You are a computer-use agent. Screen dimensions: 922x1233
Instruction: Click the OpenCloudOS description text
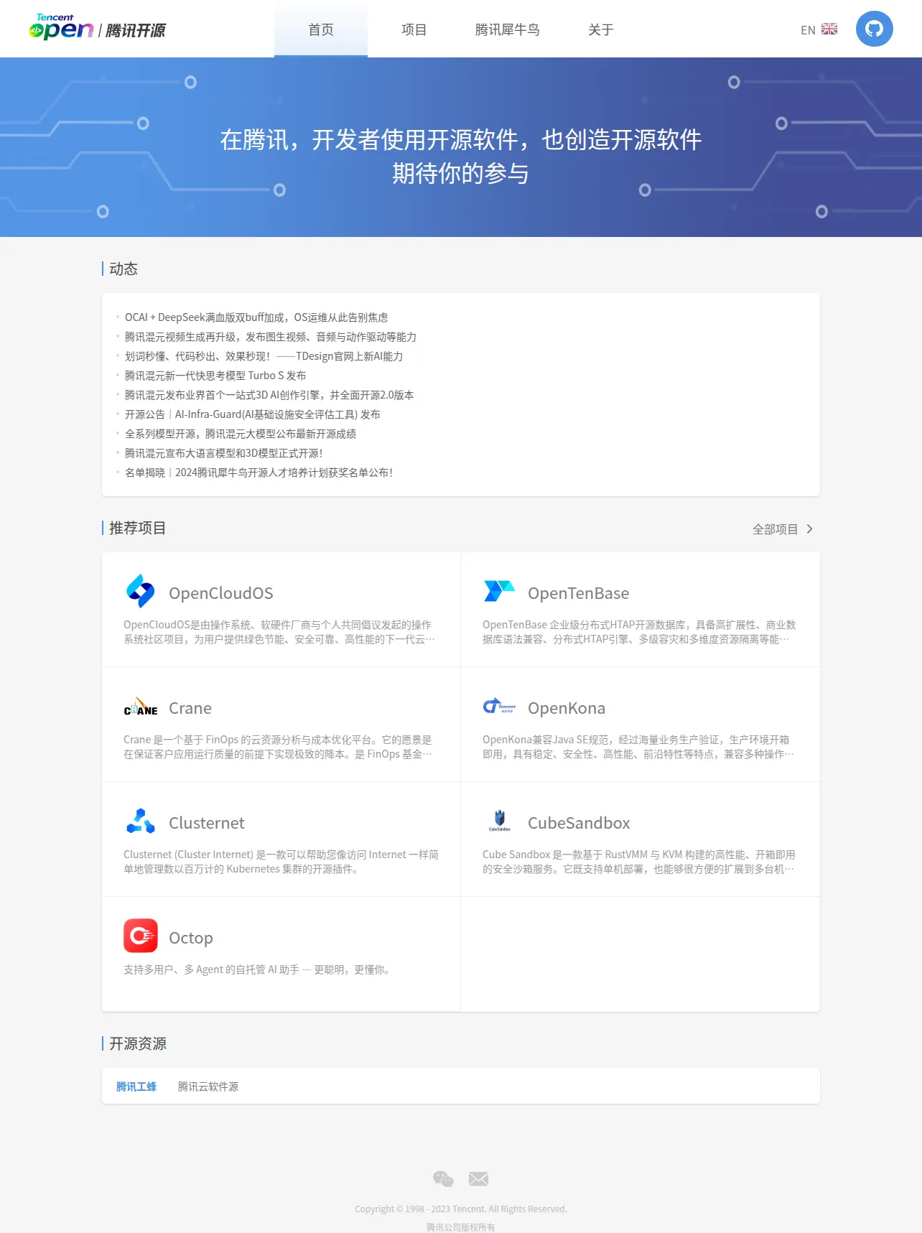[279, 632]
